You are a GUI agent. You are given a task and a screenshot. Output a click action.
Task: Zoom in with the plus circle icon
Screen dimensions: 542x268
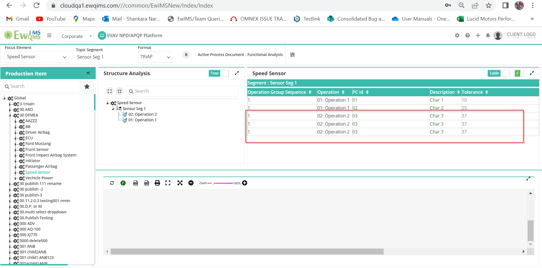245,183
